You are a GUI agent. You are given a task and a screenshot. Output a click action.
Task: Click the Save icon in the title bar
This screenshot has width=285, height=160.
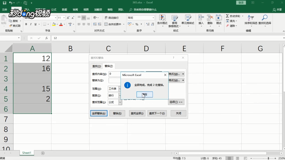coord(4,3)
